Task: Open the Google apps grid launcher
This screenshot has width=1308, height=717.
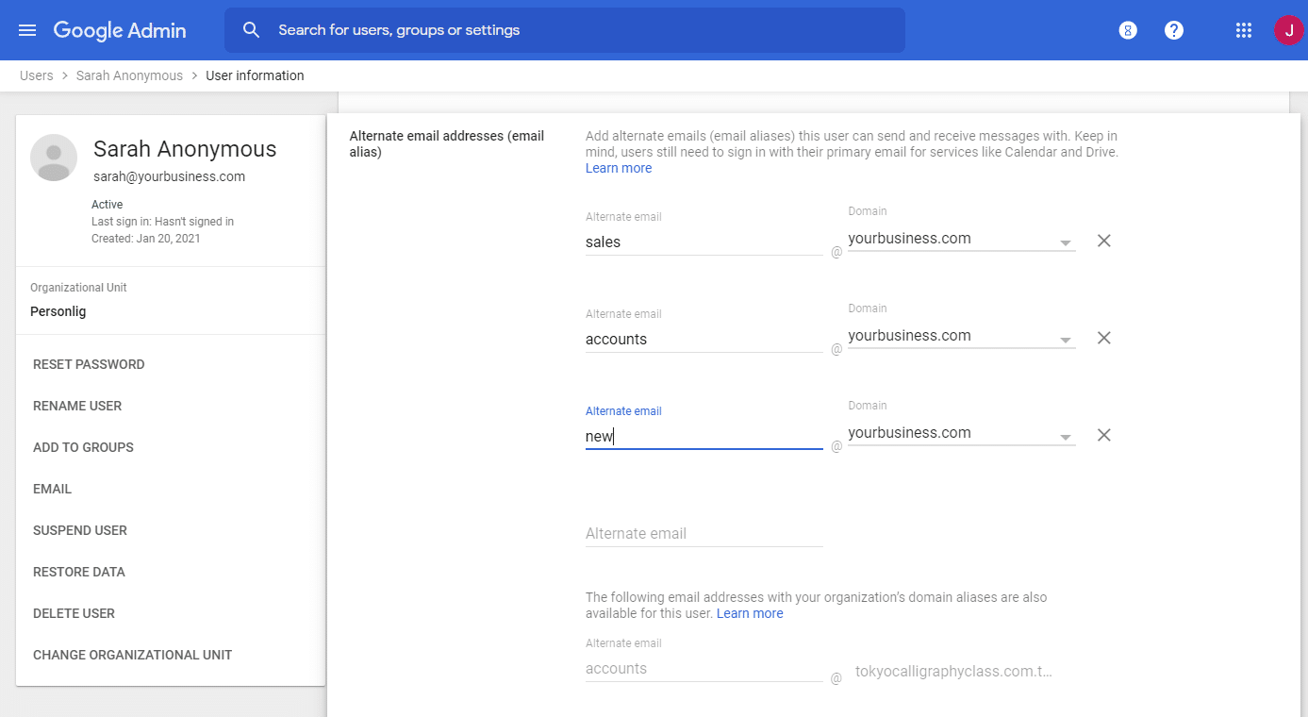Action: [x=1243, y=29]
